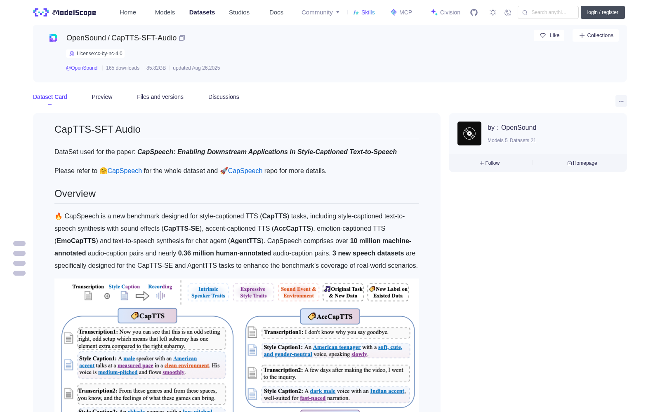Click the 85.82GB size text
The image size is (660, 412).
(x=156, y=68)
